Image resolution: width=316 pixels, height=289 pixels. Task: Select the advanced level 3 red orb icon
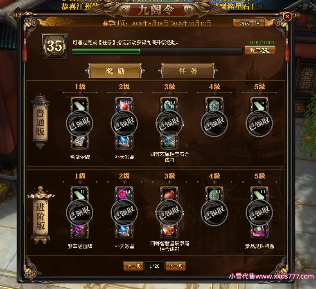click(x=169, y=194)
